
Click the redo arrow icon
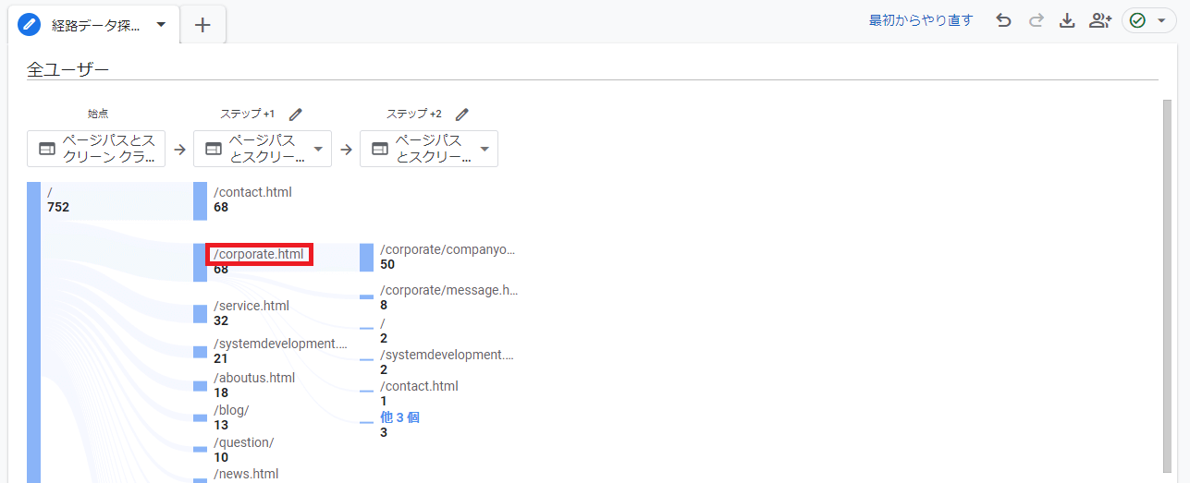[x=1036, y=20]
